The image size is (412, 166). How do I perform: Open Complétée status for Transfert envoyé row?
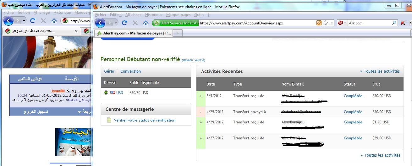353,112
